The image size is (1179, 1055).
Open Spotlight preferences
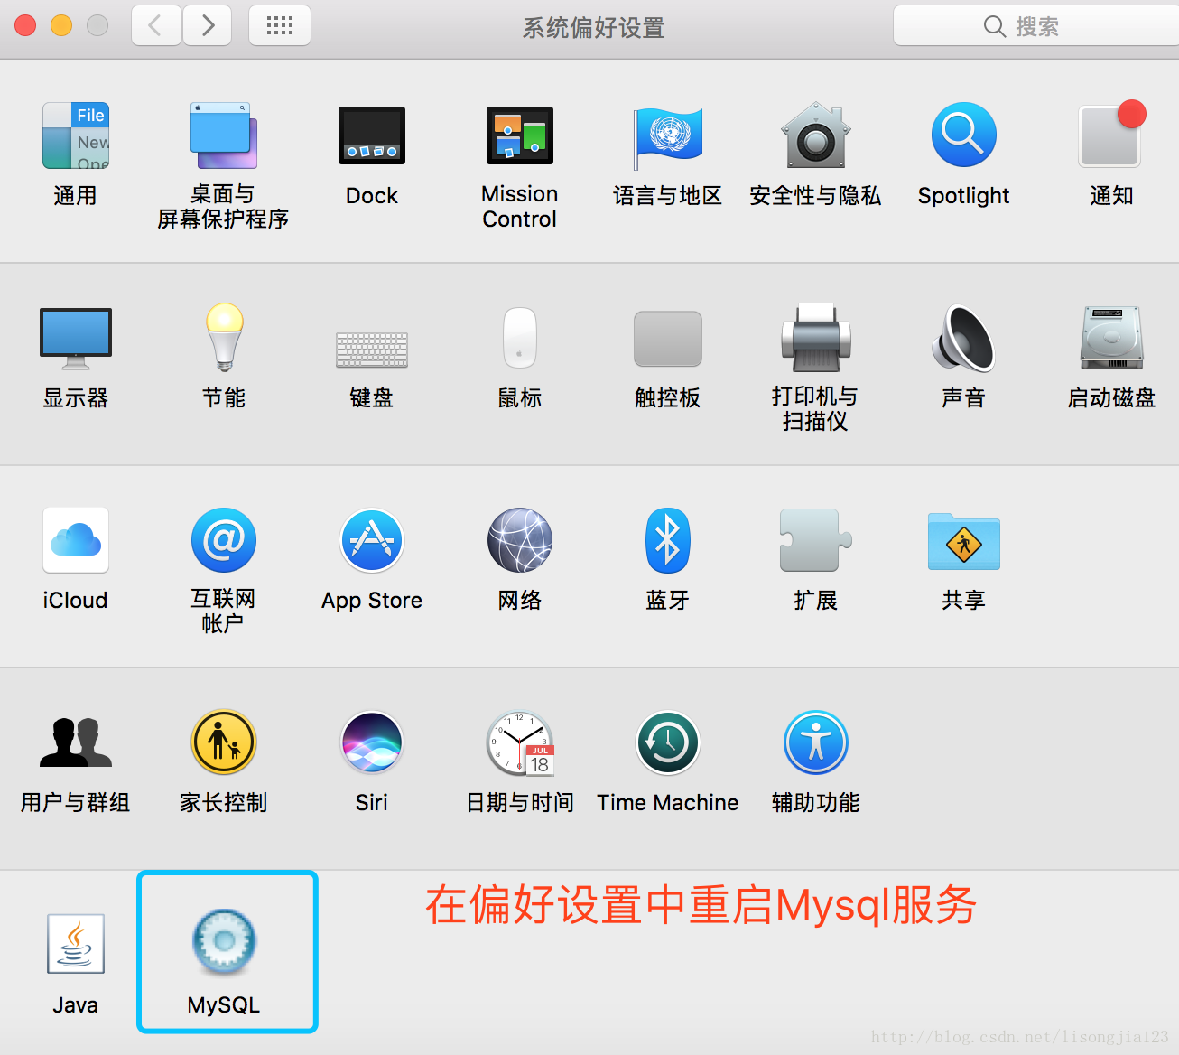pyautogui.click(x=962, y=135)
